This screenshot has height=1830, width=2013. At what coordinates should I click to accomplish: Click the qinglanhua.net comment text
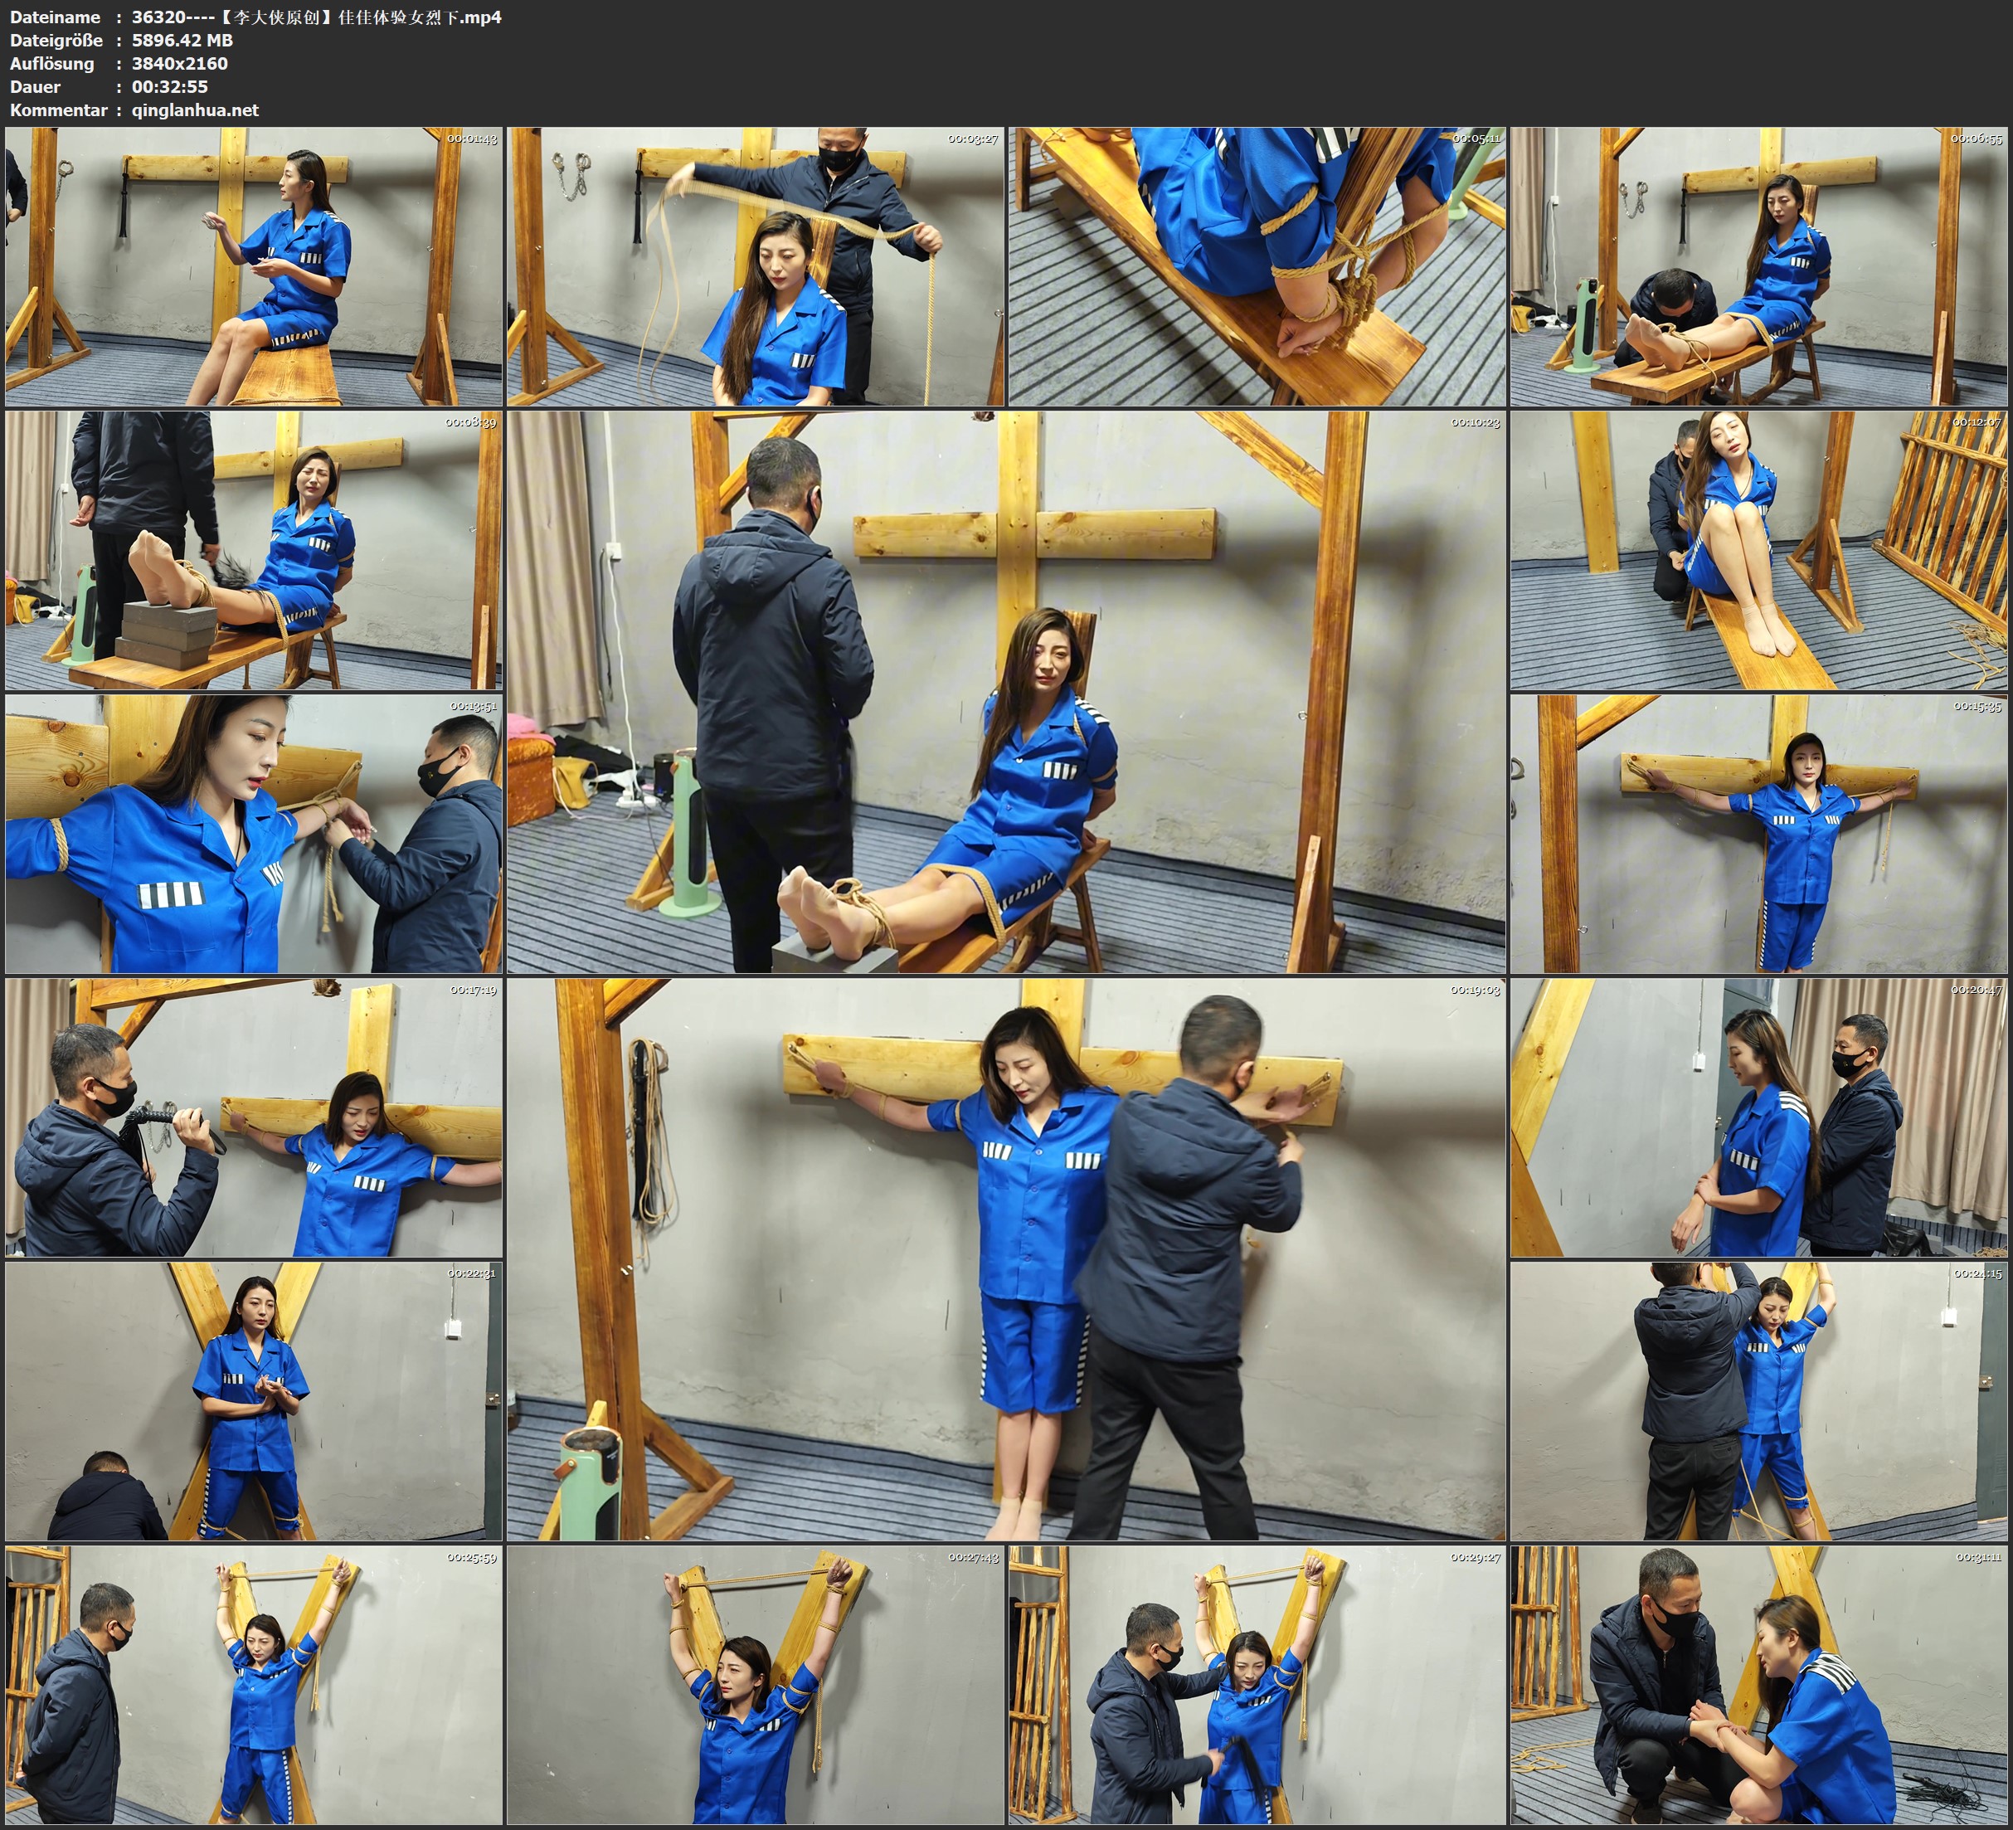pyautogui.click(x=195, y=110)
